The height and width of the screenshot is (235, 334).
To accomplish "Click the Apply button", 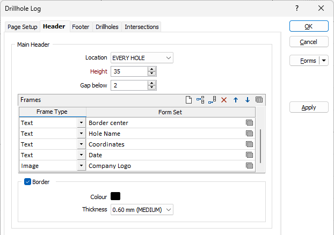I will 309,107.
